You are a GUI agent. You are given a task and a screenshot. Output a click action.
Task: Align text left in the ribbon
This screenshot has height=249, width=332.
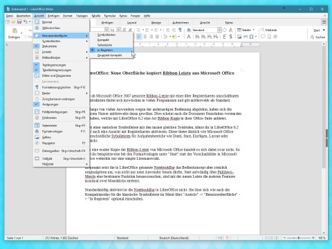coord(139,37)
